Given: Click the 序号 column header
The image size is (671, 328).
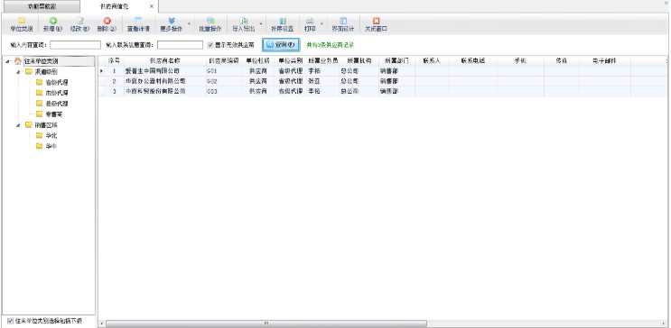Looking at the screenshot, I should tap(114, 61).
